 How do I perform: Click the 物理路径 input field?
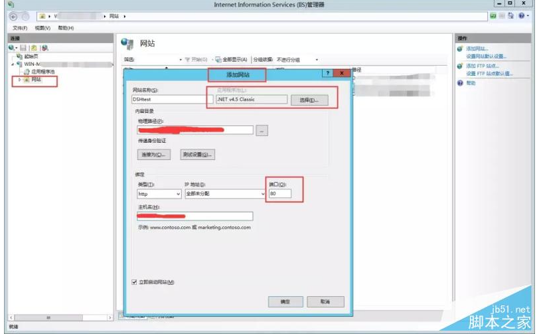195,130
